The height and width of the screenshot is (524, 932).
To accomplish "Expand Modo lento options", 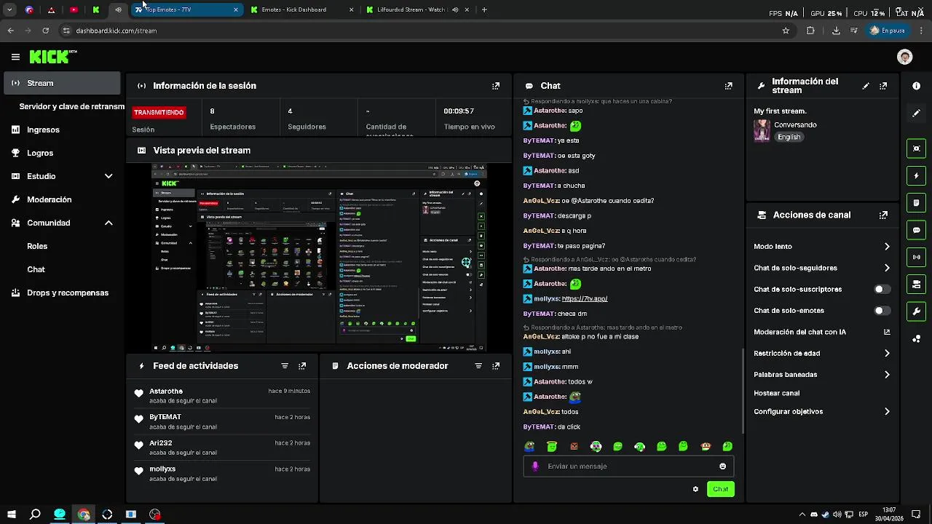I will [887, 247].
